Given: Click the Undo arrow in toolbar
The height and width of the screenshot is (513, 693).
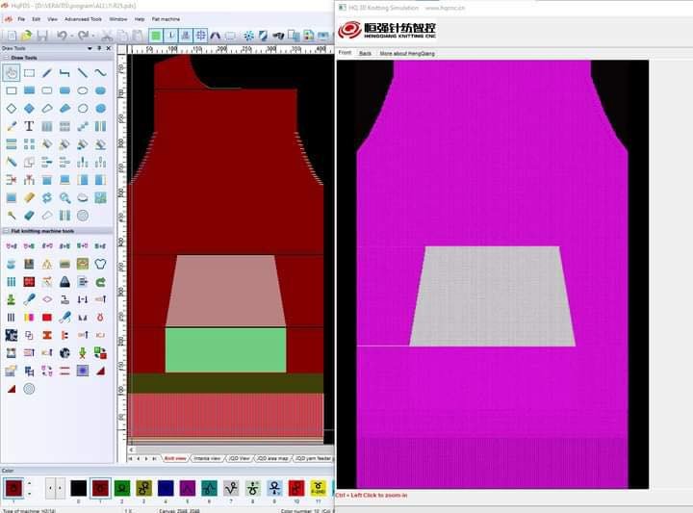Looking at the screenshot, I should (61, 36).
